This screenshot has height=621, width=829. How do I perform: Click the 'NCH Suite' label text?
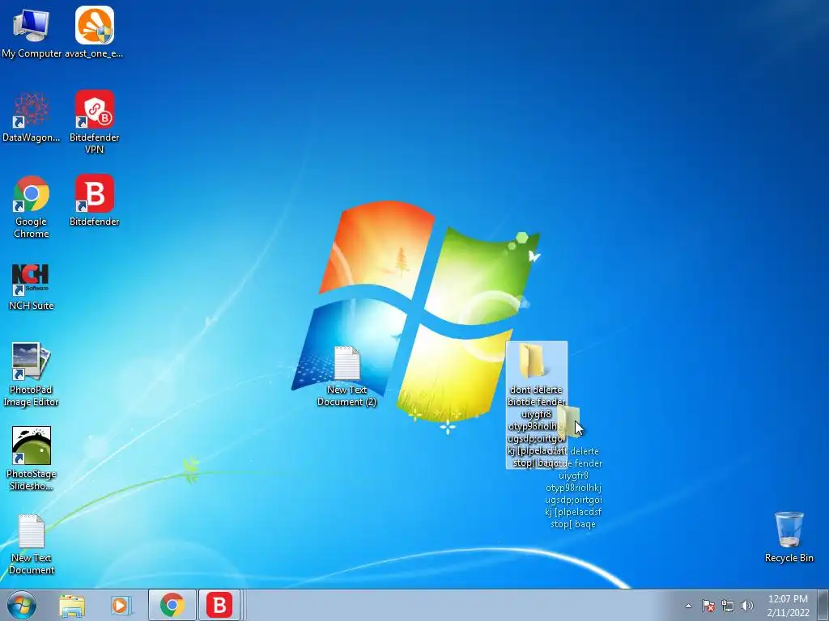click(32, 305)
